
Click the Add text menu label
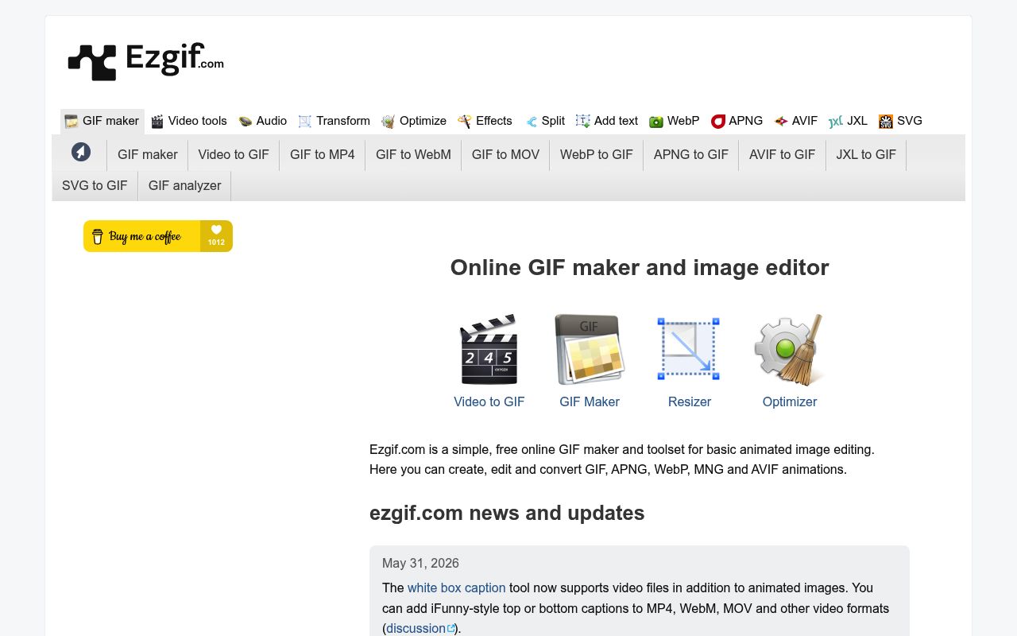pos(616,121)
